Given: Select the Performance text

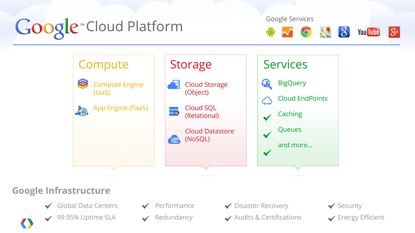Looking at the screenshot, I should 175,206.
